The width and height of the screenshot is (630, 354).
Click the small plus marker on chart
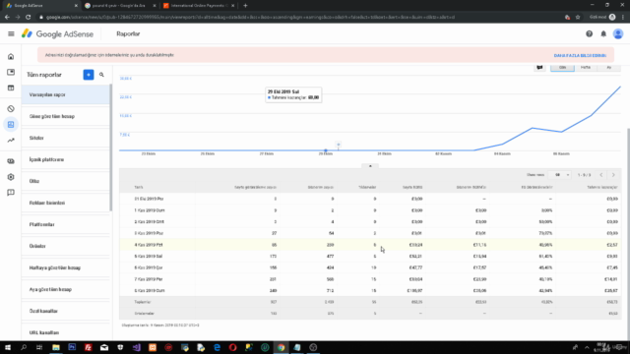(339, 145)
